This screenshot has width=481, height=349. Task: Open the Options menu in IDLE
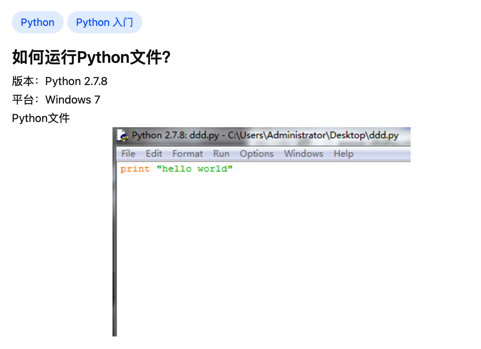pyautogui.click(x=256, y=153)
